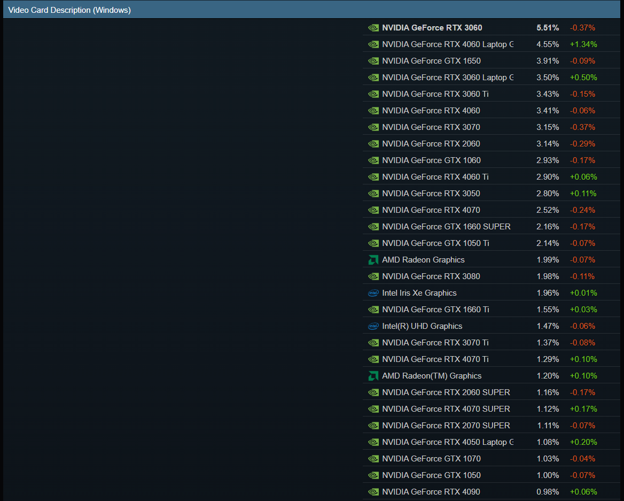Click the NVIDIA logo beside RTX 4060 Ti
This screenshot has width=624, height=501.
point(373,177)
